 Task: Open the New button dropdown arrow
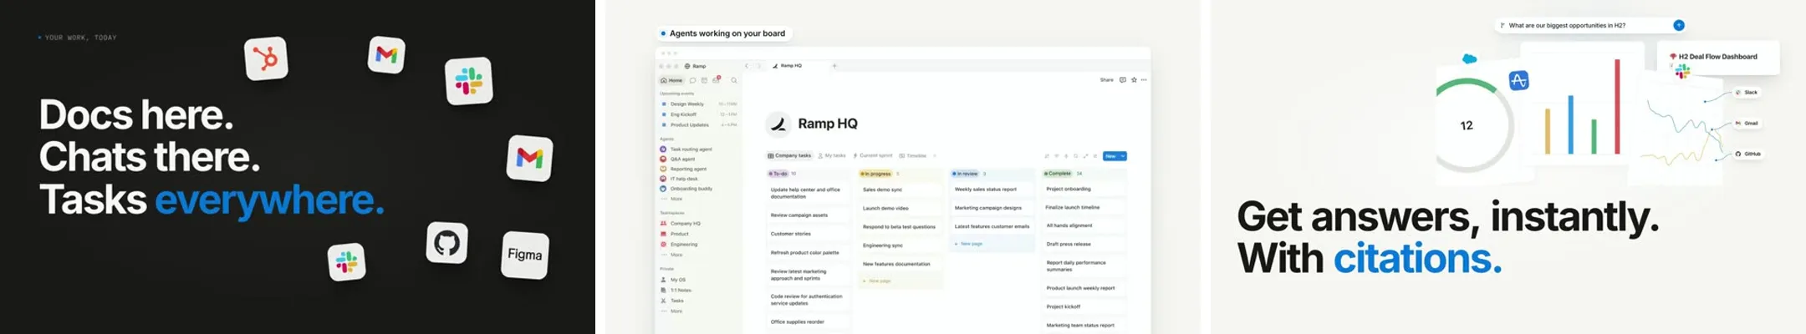point(1123,156)
